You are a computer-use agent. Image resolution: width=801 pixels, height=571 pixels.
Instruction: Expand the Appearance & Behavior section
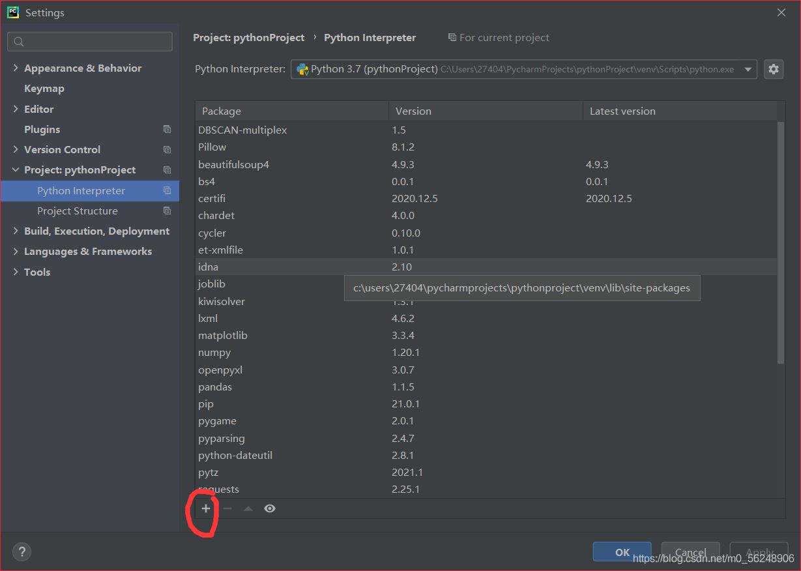click(x=16, y=68)
